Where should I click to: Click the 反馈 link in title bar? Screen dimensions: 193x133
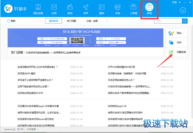click(x=174, y=2)
